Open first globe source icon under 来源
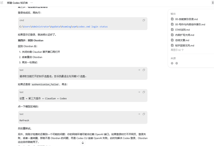214x146 pixels. (x=172, y=63)
